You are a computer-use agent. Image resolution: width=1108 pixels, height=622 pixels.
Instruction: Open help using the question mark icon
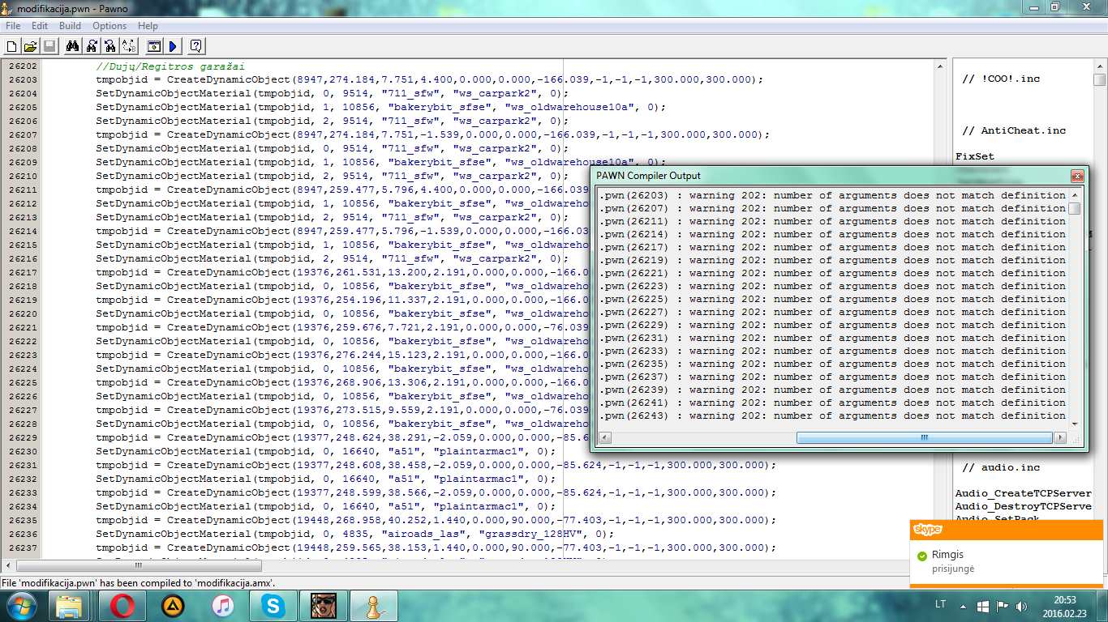[195, 46]
